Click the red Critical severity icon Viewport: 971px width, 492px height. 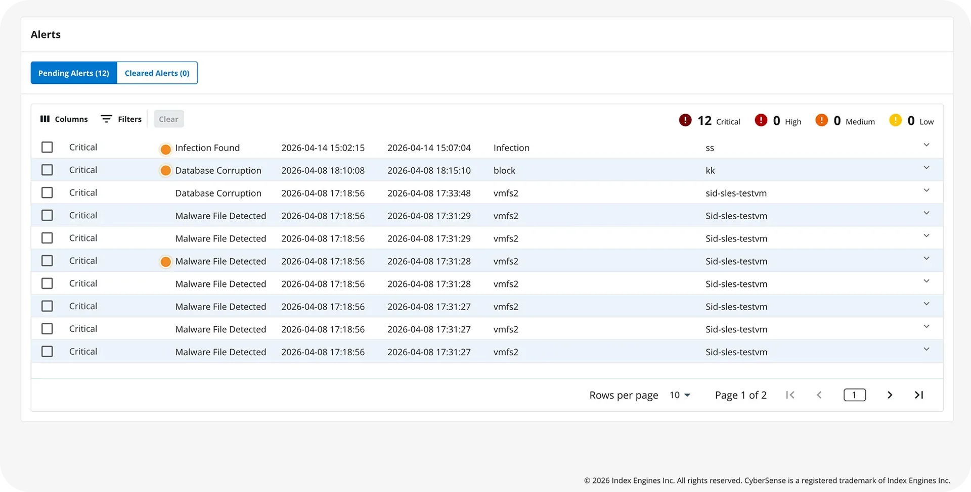click(x=685, y=120)
